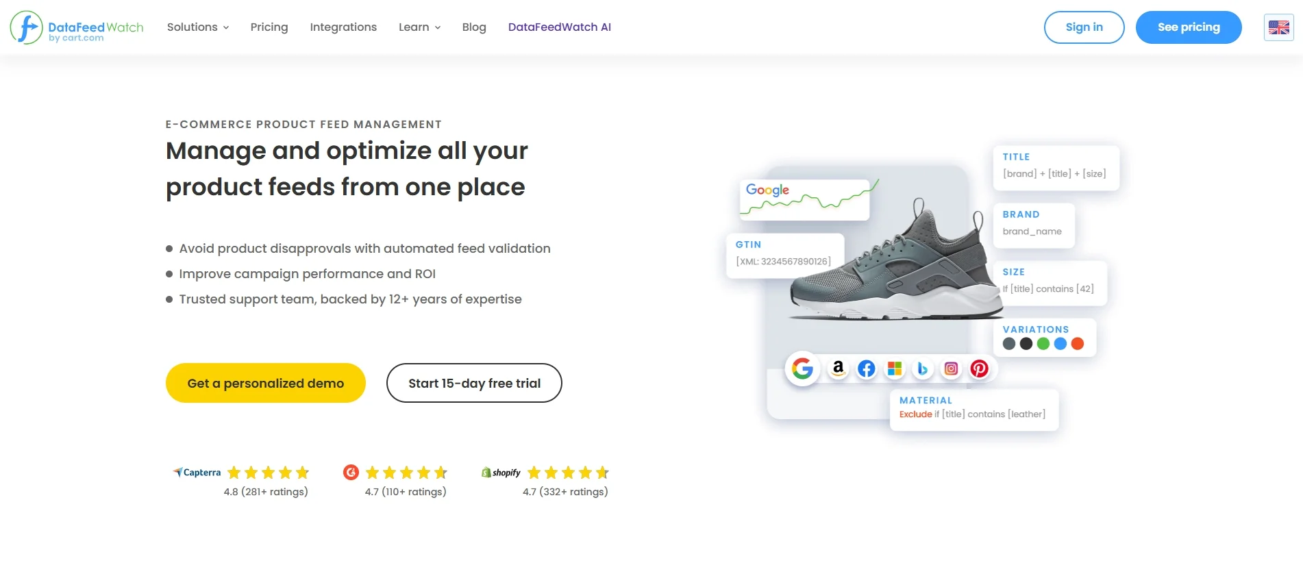Click the BRAND attribute card

(1034, 225)
